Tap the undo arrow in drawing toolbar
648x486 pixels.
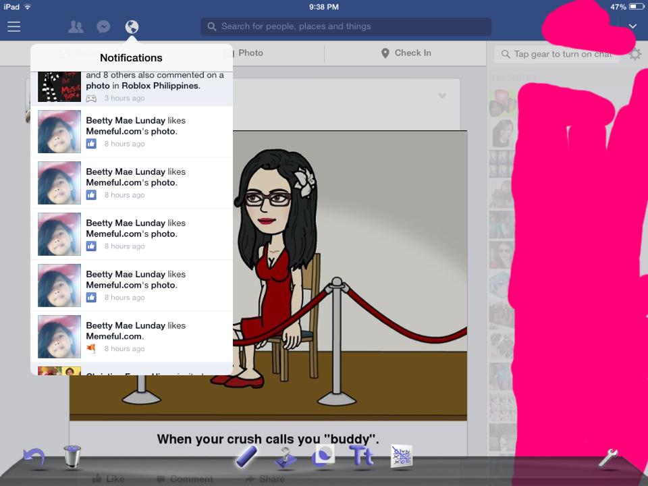tap(34, 459)
